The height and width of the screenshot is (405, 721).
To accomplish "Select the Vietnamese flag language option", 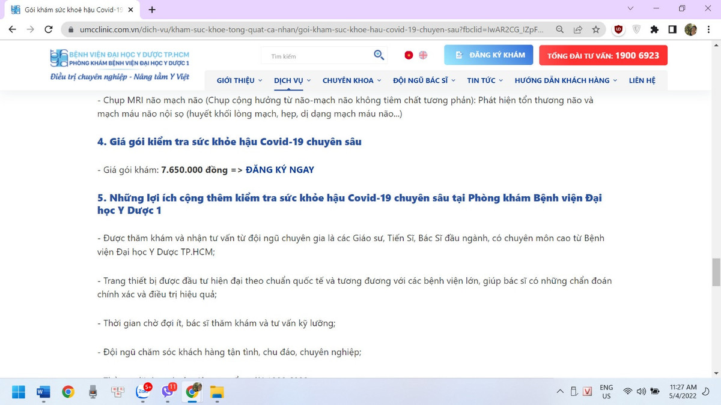I will 408,55.
